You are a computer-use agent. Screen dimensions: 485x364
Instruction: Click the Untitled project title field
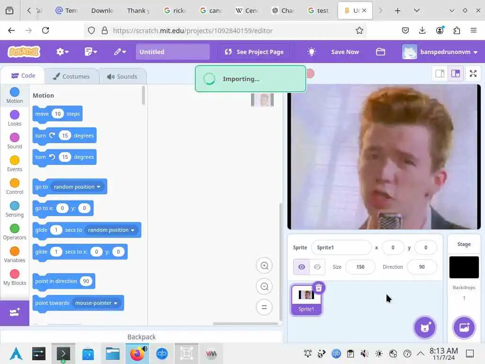pos(172,52)
